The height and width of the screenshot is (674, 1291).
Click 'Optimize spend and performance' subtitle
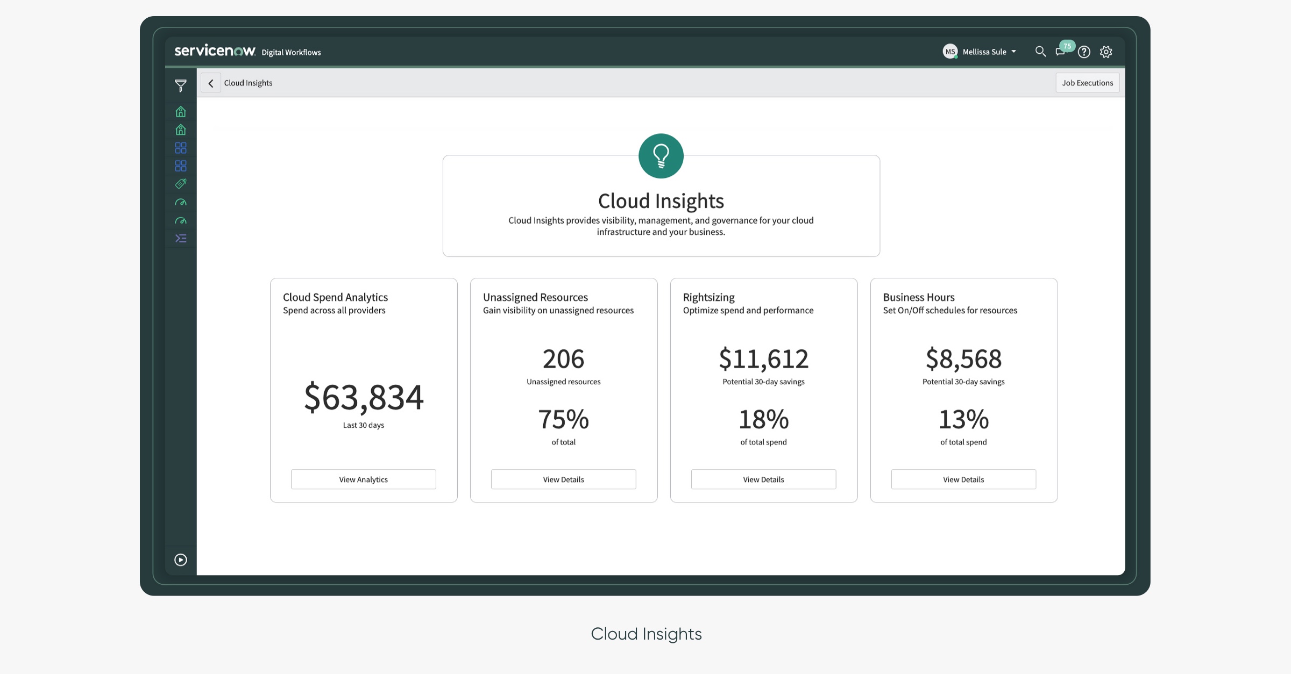(x=748, y=310)
